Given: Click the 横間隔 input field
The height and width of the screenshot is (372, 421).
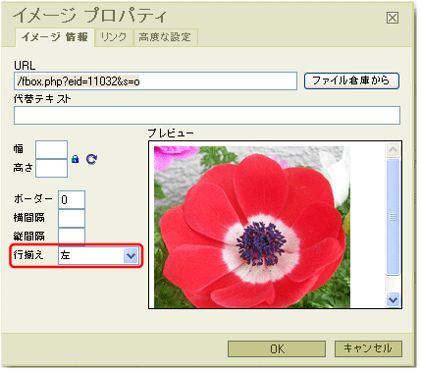Looking at the screenshot, I should point(72,218).
